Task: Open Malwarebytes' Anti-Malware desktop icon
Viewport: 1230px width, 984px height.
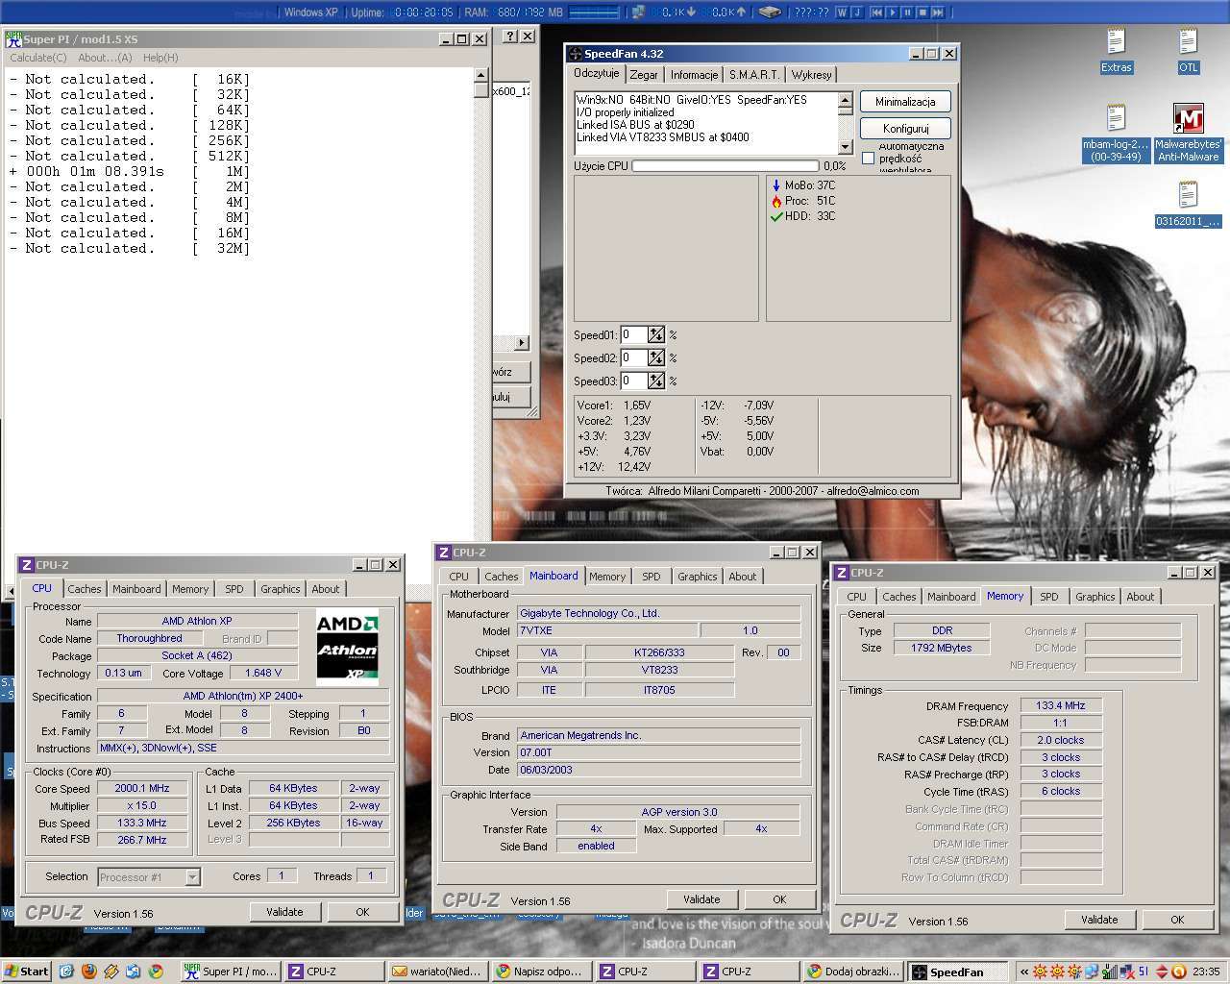Action: click(x=1188, y=134)
